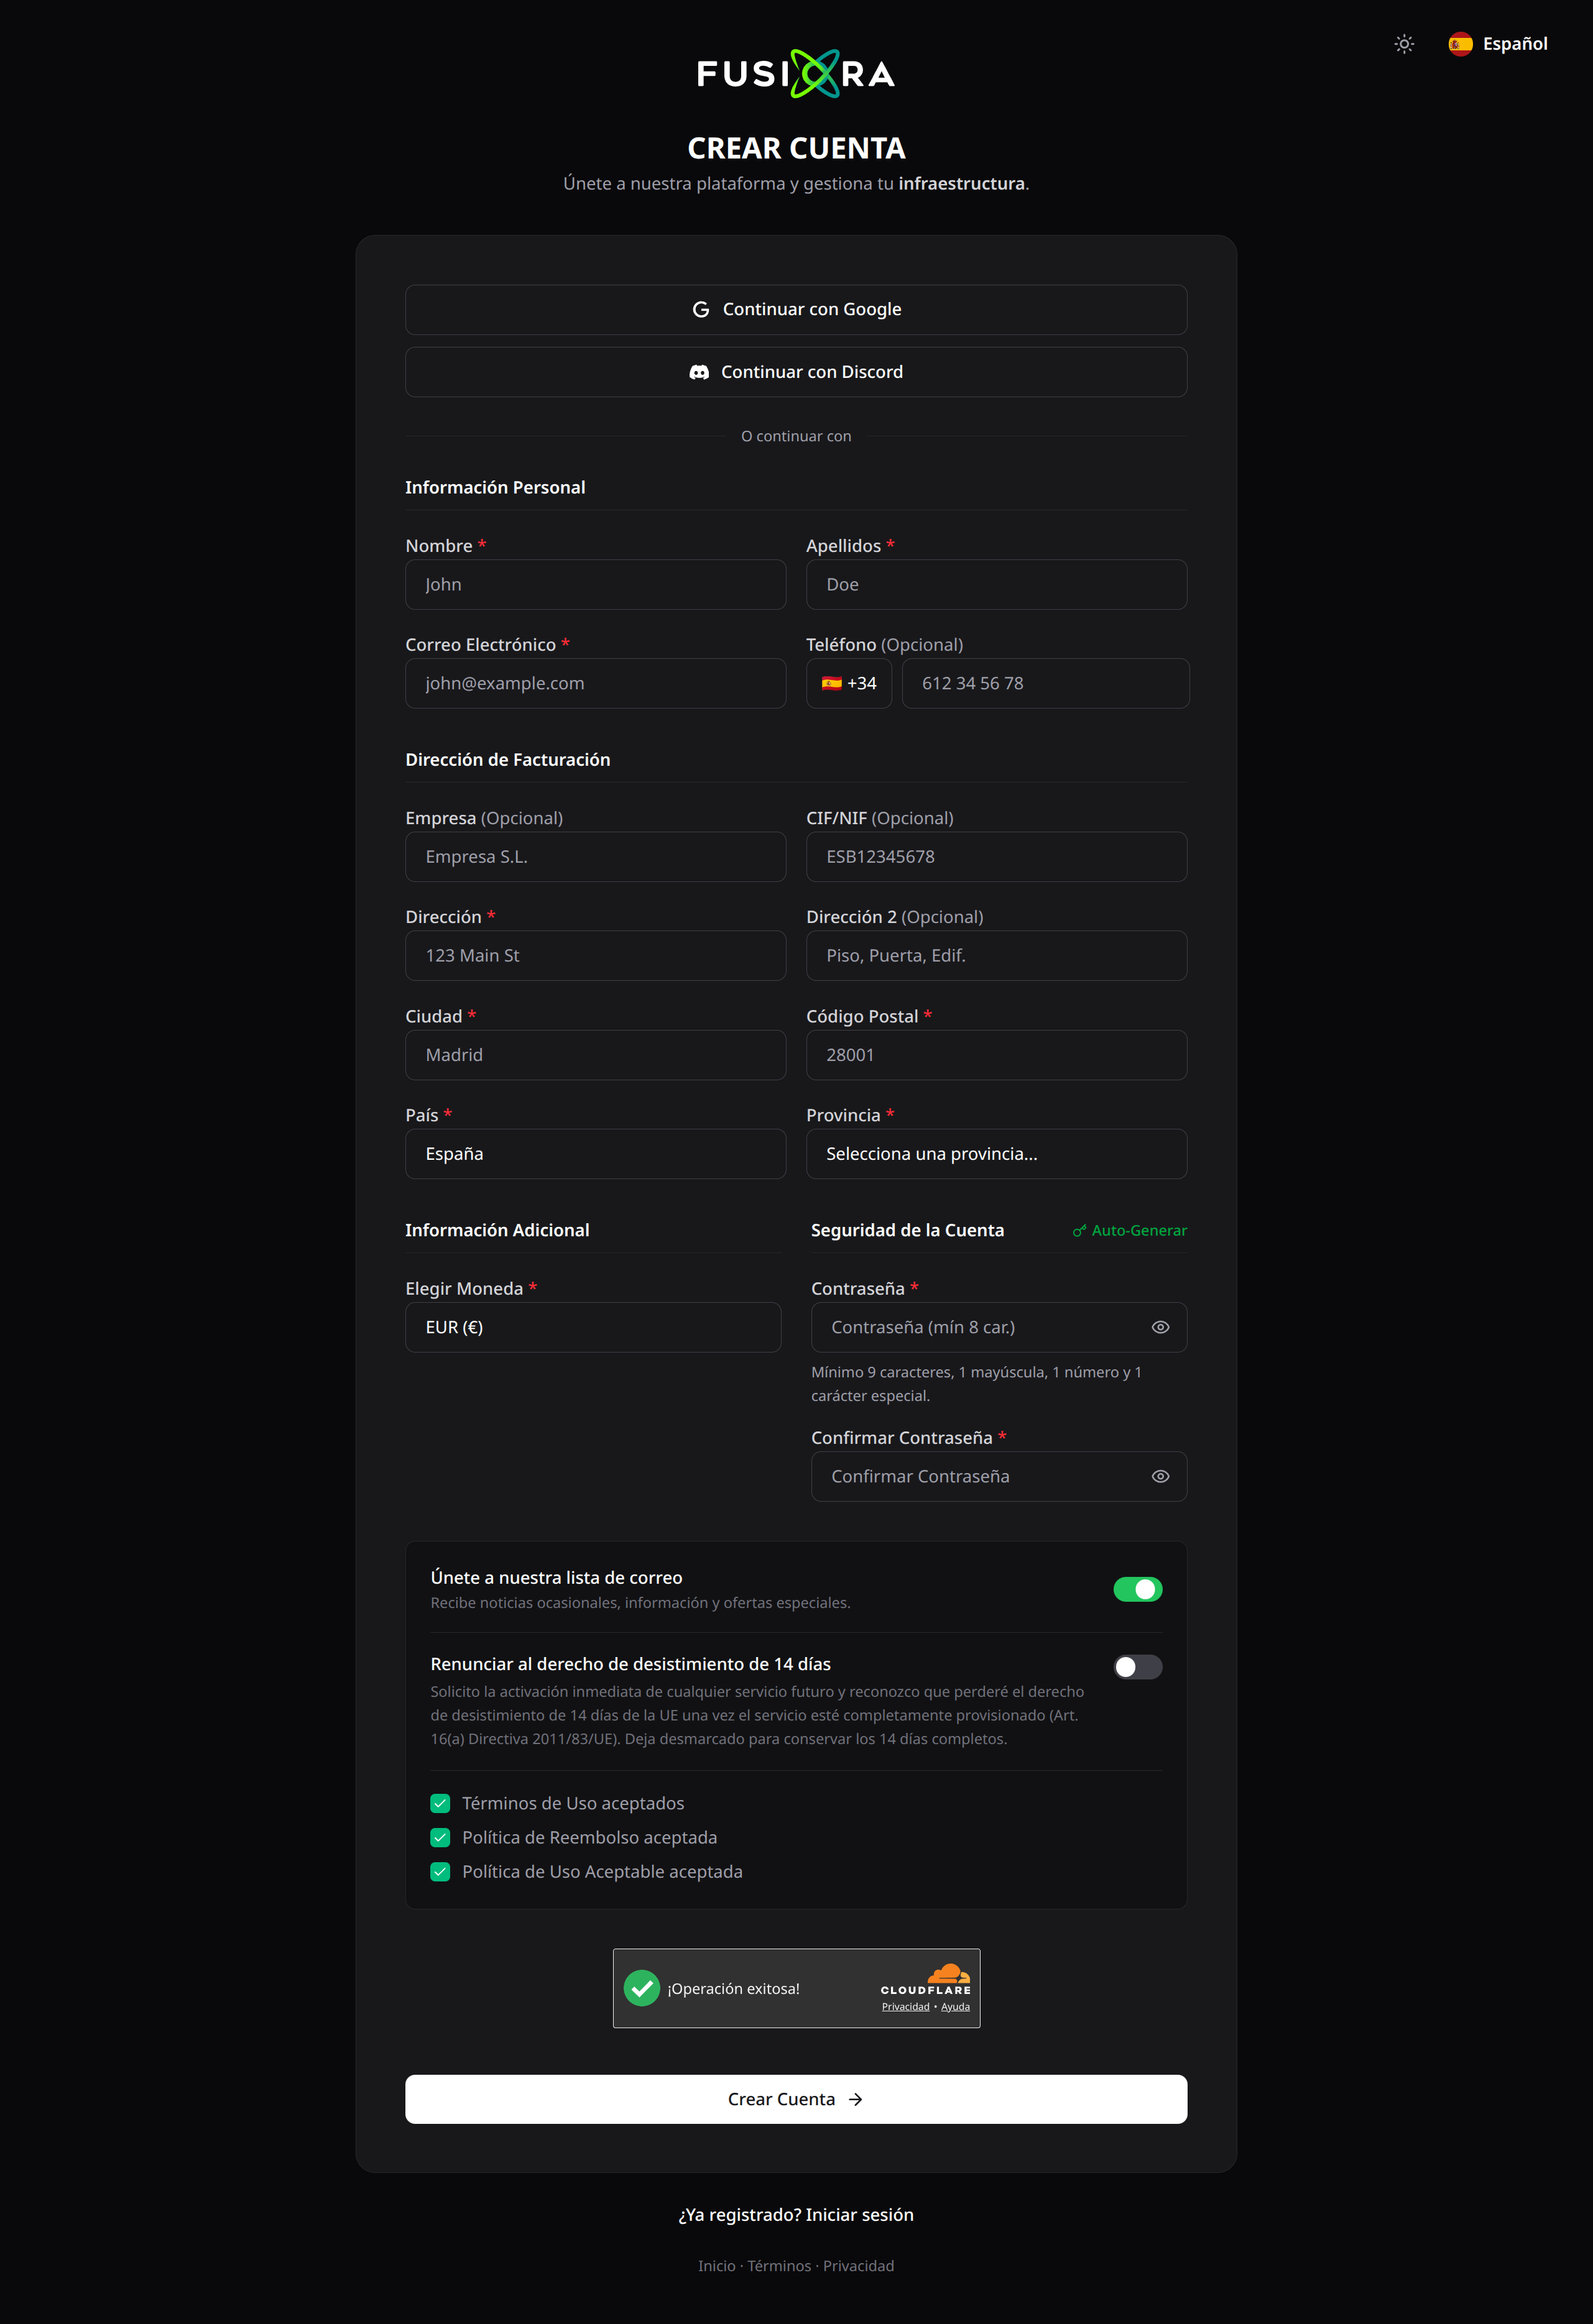The width and height of the screenshot is (1593, 2324).
Task: Open the Provincia selection dropdown
Action: coord(997,1154)
